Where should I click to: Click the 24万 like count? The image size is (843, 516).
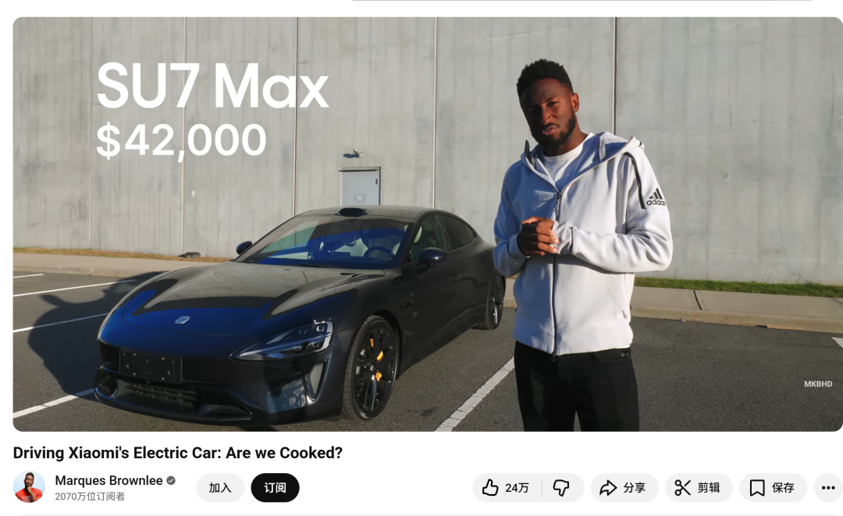(517, 487)
